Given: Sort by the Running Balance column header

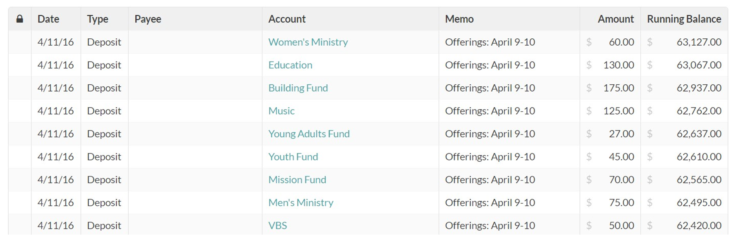Looking at the screenshot, I should [684, 19].
